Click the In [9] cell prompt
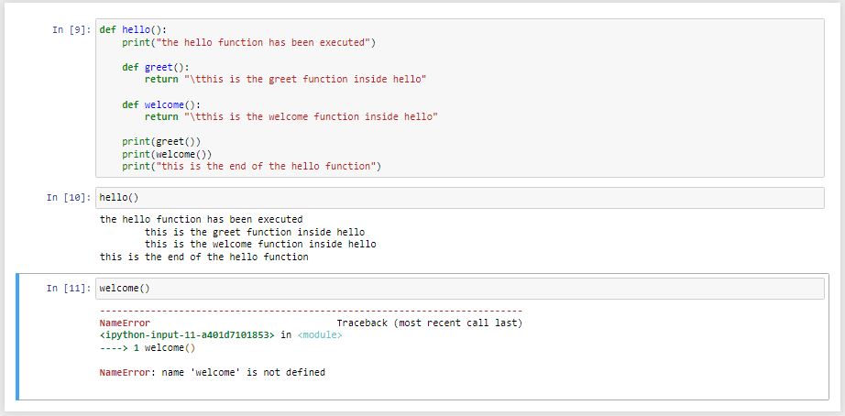Image resolution: width=845 pixels, height=416 pixels. pyautogui.click(x=71, y=30)
